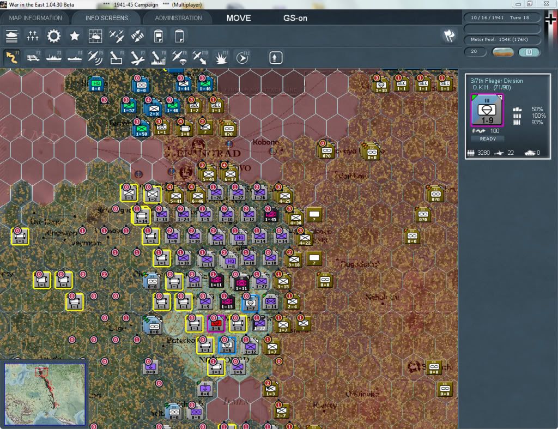Maximize the War in the East window
Screen dimensions: 558x429
tap(529, 4)
